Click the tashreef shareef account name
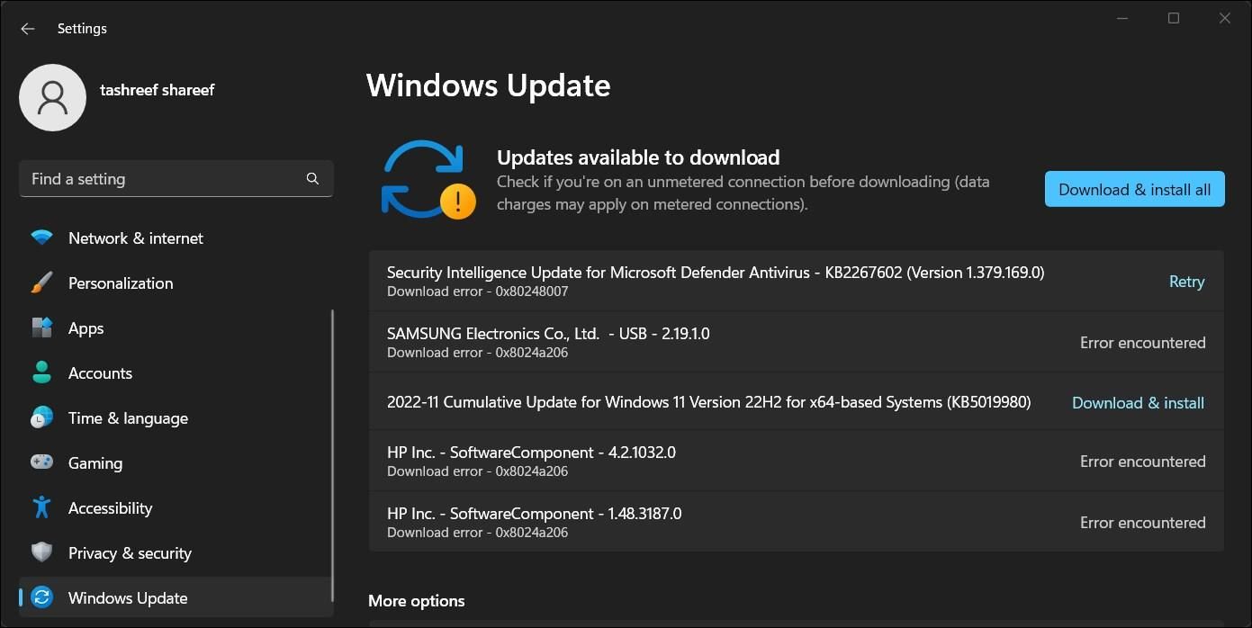Image resolution: width=1252 pixels, height=628 pixels. pyautogui.click(x=158, y=90)
